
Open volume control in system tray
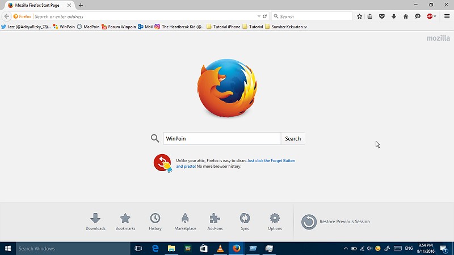point(370,248)
